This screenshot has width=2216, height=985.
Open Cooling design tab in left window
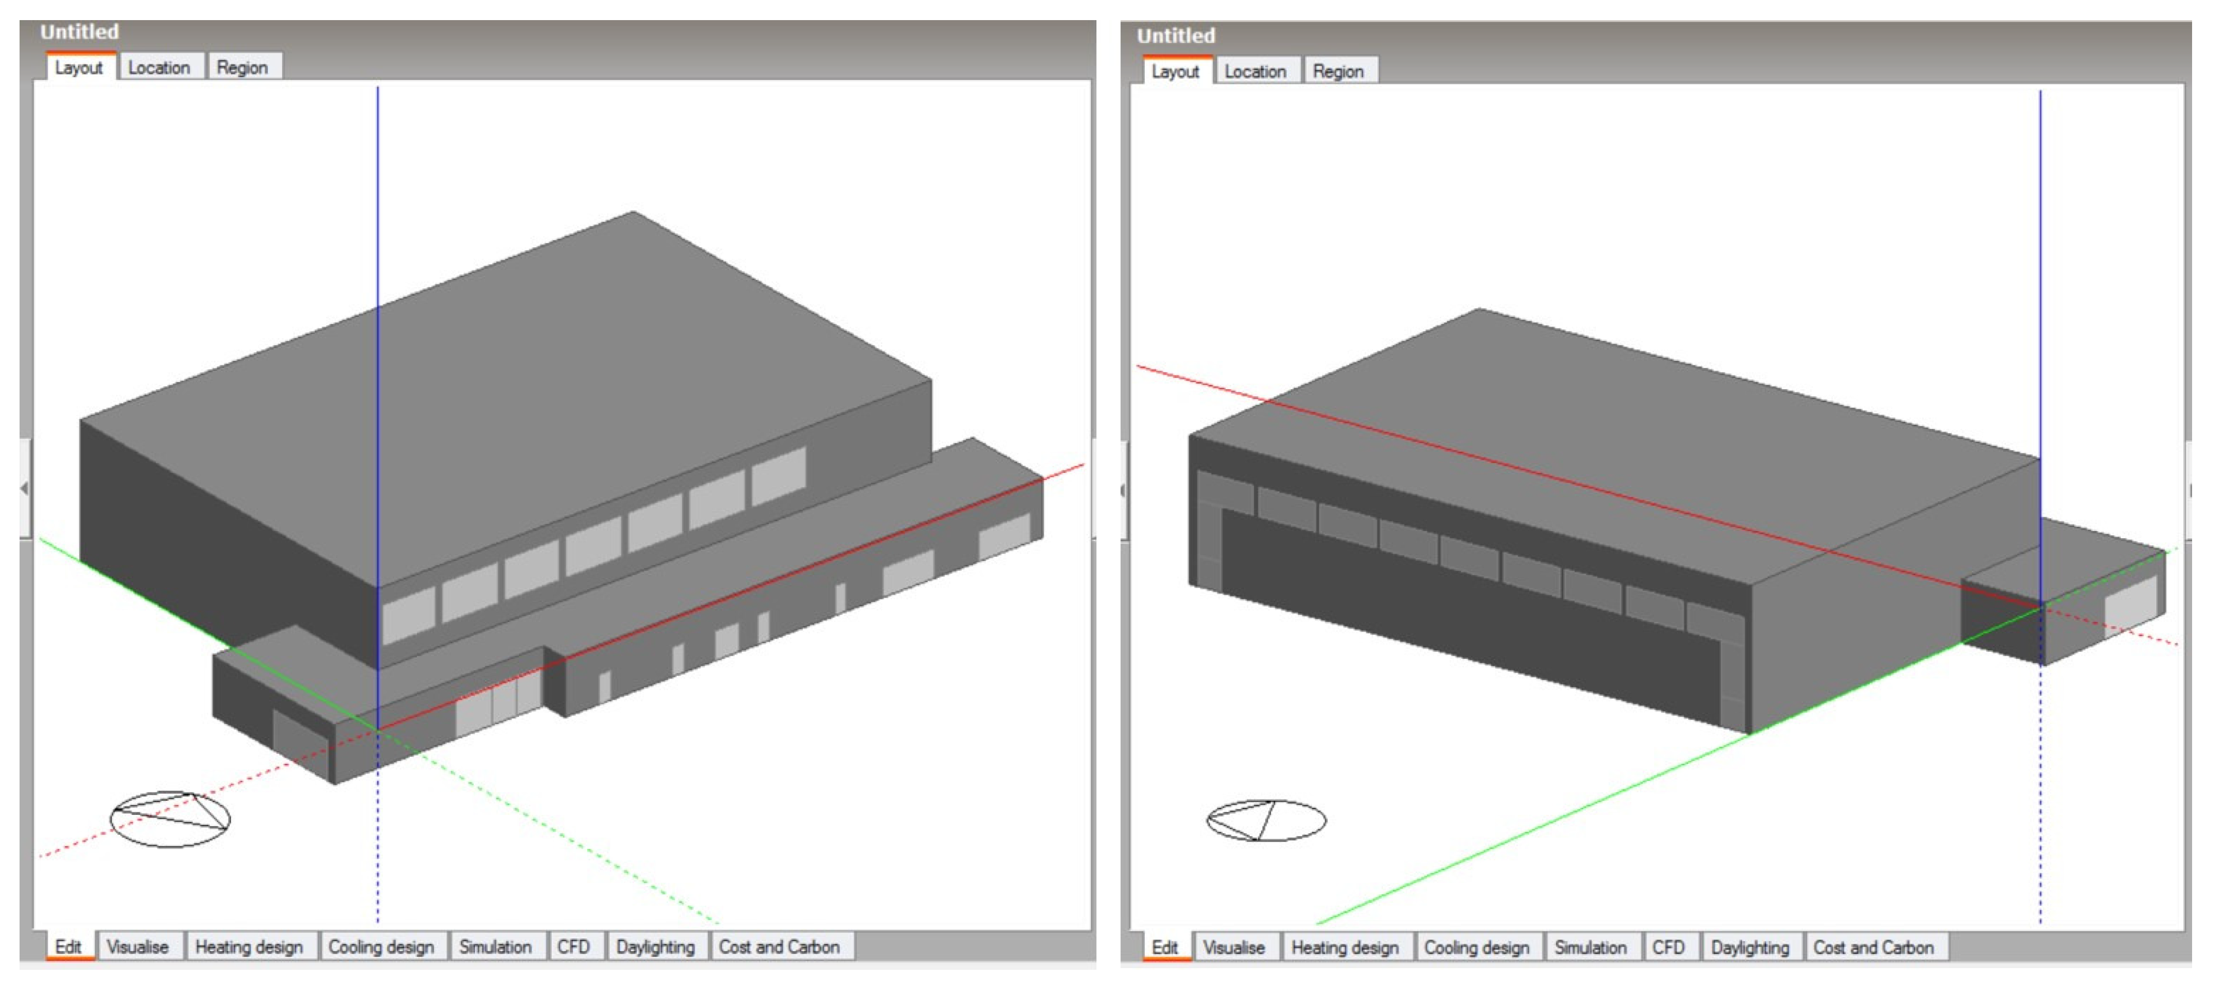380,946
